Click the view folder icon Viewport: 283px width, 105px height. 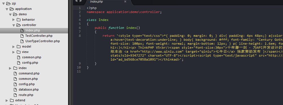click(19, 52)
